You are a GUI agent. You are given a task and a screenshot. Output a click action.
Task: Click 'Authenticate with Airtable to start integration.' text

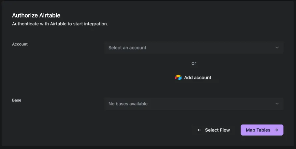pos(60,24)
